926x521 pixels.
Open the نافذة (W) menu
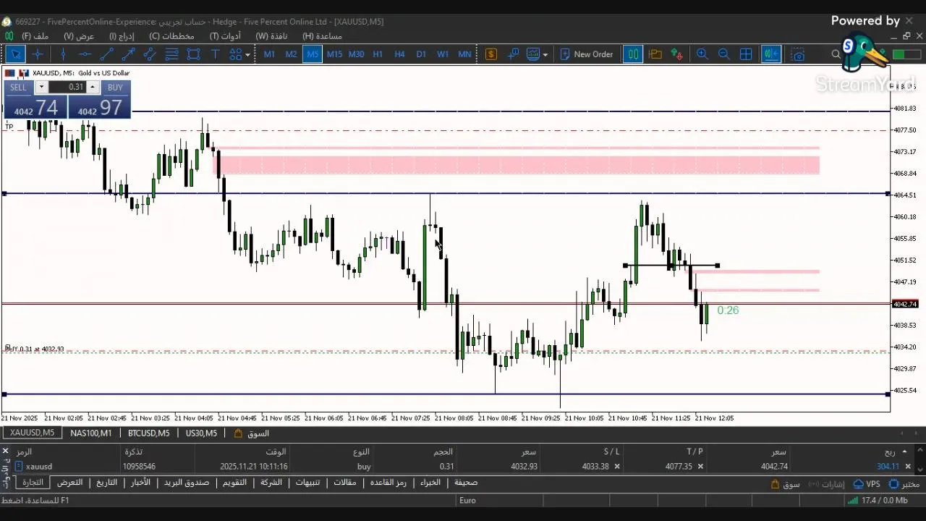pyautogui.click(x=271, y=36)
